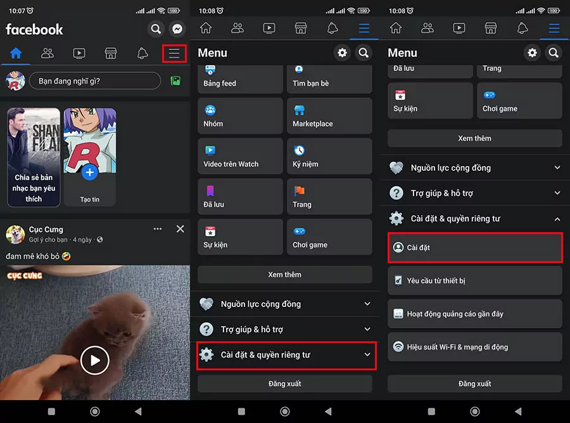
Task: Open 'Hiệu suất Wi-Fi & mạng di động' item
Action: click(x=475, y=347)
